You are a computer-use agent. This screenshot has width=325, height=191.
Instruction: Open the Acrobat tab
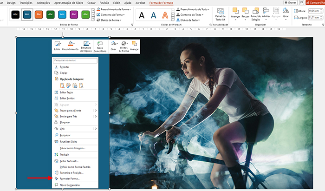click(x=140, y=3)
